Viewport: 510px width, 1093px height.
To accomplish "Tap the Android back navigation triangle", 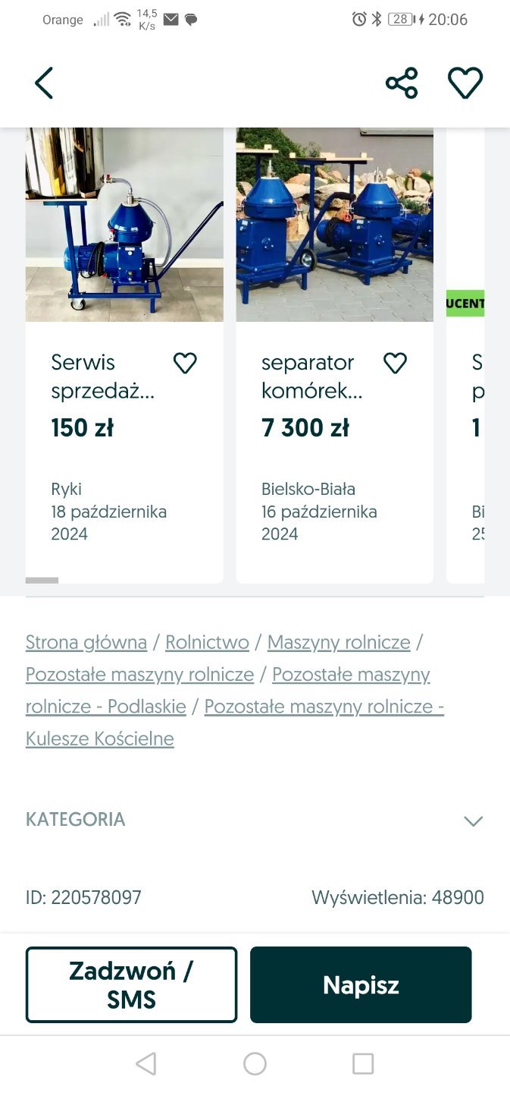I will 146,1064.
